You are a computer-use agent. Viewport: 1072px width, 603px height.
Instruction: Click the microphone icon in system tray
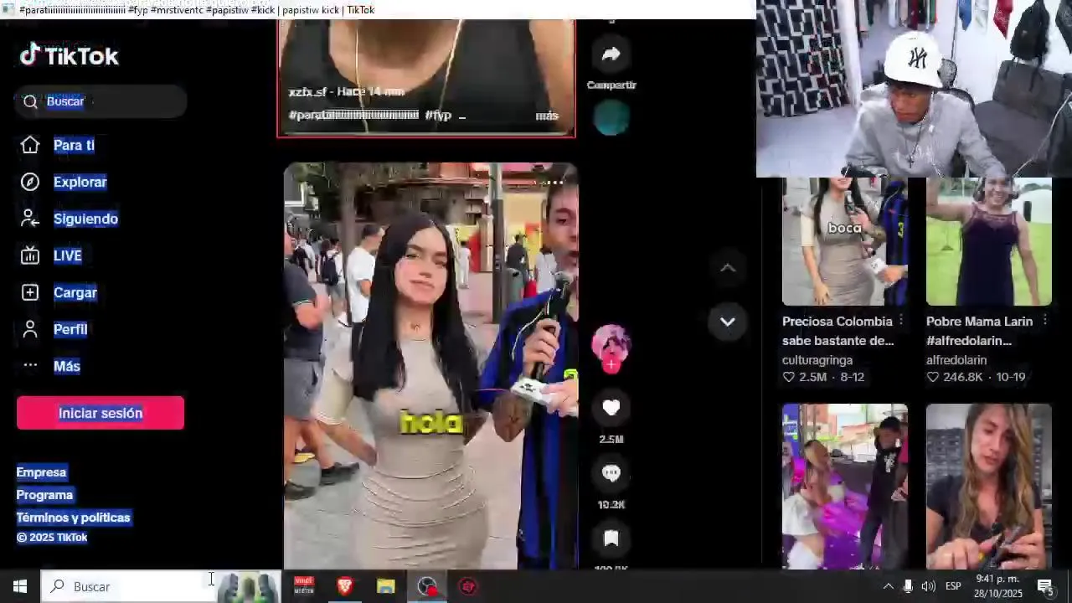coord(908,586)
